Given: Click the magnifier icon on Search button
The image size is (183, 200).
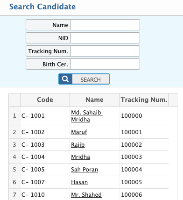Looking at the screenshot, I should pos(65,79).
